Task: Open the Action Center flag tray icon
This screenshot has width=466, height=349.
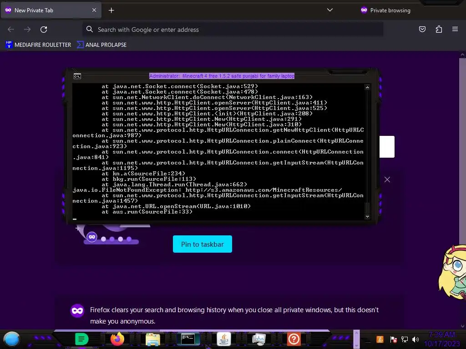Action: coord(394,339)
